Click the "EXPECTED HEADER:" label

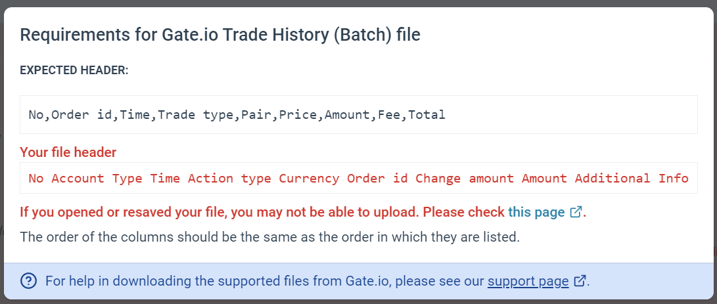tap(74, 71)
